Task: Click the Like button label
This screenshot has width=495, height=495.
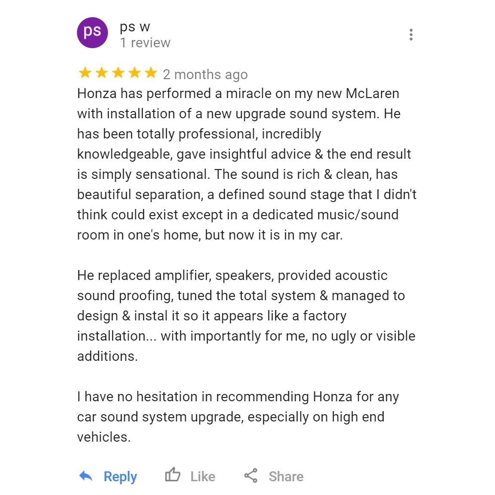Action: tap(203, 477)
